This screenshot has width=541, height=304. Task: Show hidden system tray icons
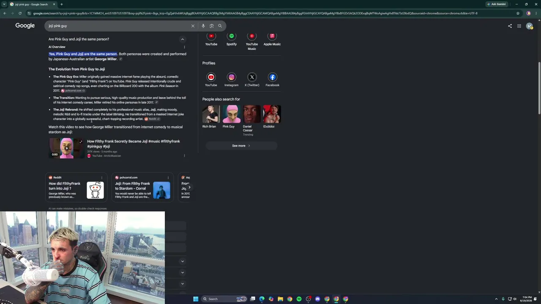(x=497, y=299)
